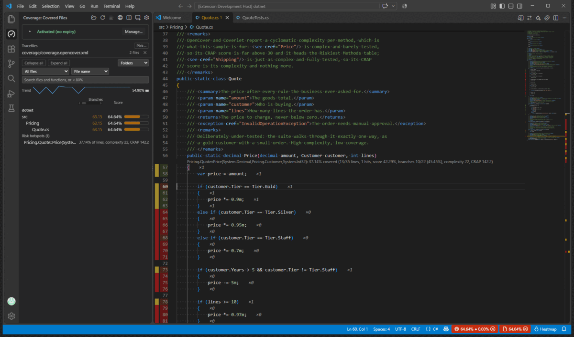The image size is (574, 337).
Task: Click Expand all button
Action: tap(59, 63)
